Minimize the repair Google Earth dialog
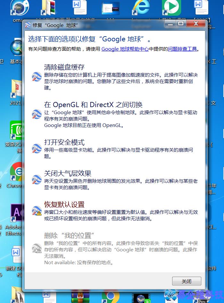The image size is (224, 303). coord(170,24)
